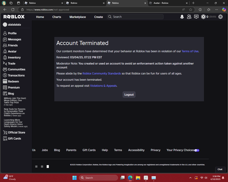Open the Windows Start menu
The width and height of the screenshot is (228, 182).
(74, 177)
